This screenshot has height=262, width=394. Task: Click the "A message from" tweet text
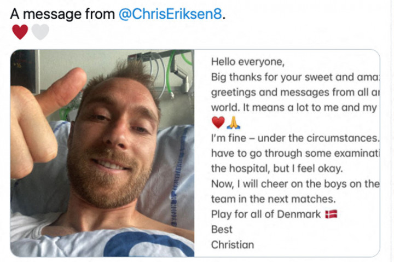[63, 15]
